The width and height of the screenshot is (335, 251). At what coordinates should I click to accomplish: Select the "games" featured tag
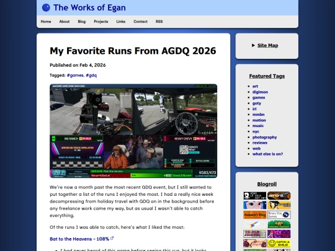[259, 97]
